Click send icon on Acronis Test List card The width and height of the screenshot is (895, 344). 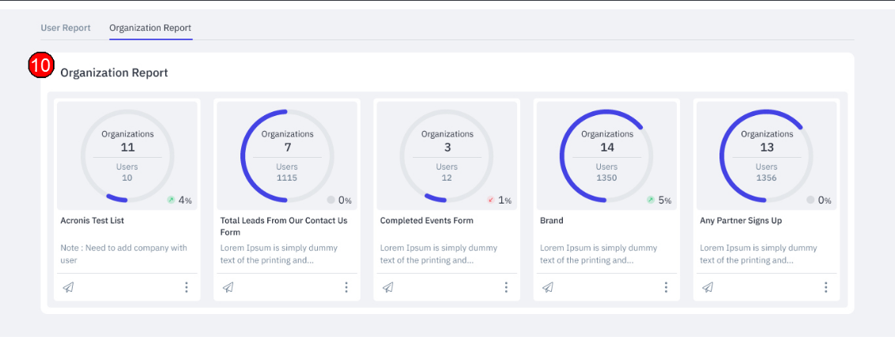[x=68, y=287]
